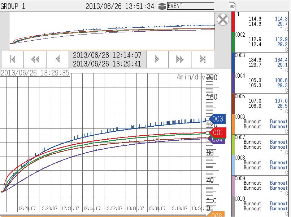Viewport: 291px width, 217px height.
Task: Click the 4min/div time scale label
Action: click(190, 77)
